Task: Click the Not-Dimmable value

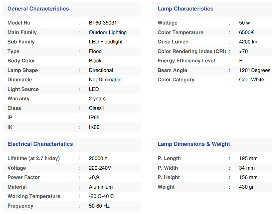Action: point(105,80)
